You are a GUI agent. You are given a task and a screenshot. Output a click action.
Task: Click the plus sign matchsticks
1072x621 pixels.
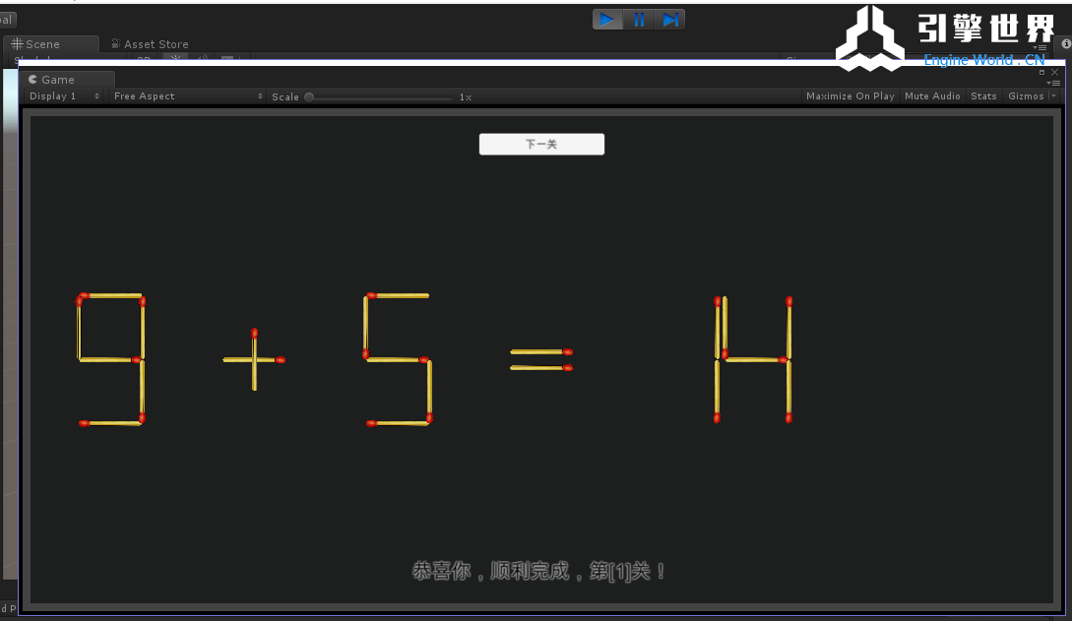coord(254,360)
